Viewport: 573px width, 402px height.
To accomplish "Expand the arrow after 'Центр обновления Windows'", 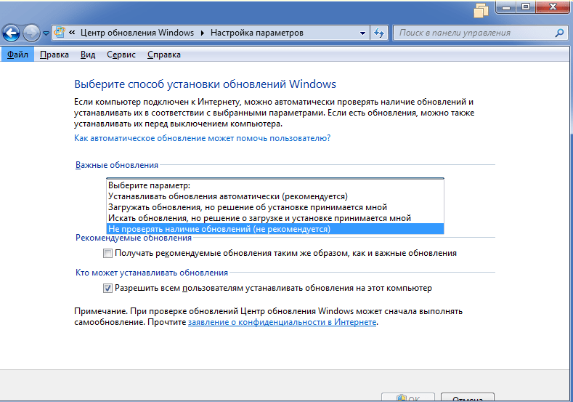I will coord(203,33).
